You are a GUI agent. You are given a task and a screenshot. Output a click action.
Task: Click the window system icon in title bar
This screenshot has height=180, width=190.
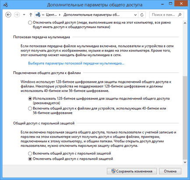coord(6,5)
